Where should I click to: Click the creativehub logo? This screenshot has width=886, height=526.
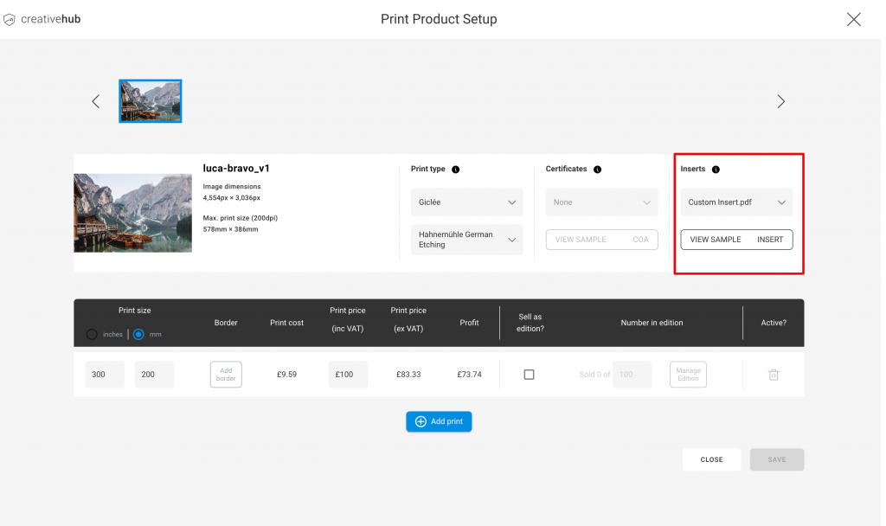(x=42, y=19)
